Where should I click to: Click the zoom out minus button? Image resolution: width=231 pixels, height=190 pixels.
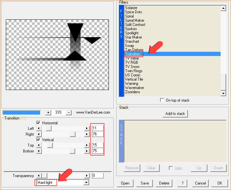(69, 112)
